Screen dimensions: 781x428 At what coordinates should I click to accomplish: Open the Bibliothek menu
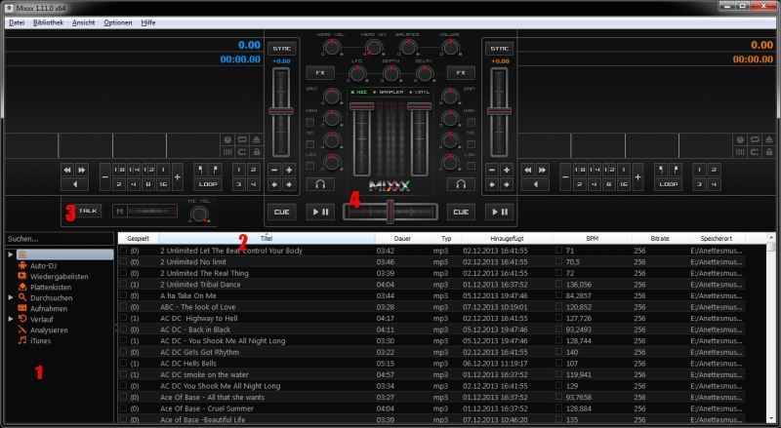click(x=48, y=22)
